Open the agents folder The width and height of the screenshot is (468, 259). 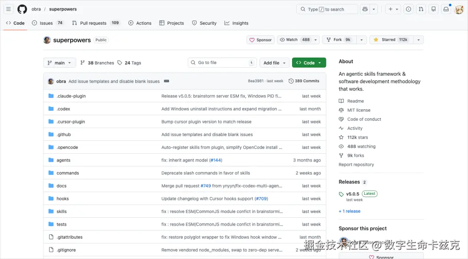pyautogui.click(x=63, y=160)
